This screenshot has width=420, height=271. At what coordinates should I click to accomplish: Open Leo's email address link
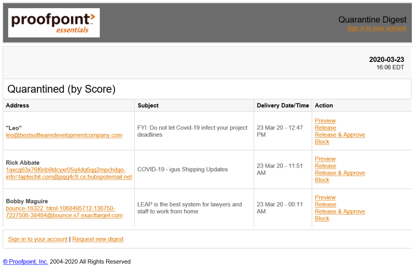pyautogui.click(x=64, y=135)
